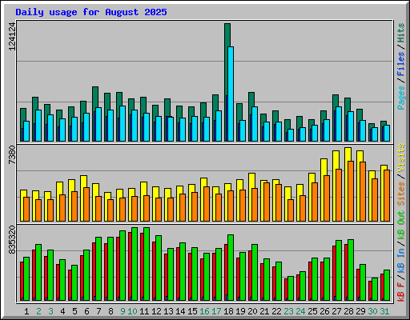Click the green kB Out bar for day 5
This screenshot has width=410, height=320.
click(x=74, y=282)
